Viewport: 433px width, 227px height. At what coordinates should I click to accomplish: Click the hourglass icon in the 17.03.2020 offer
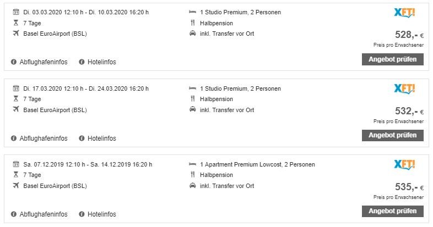[x=15, y=99]
